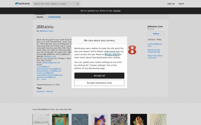Open the sign up link
The height and width of the screenshot is (125, 201).
(171, 4)
